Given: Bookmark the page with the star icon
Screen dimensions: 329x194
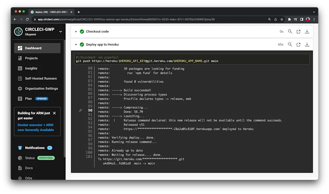Looking at the screenshot, I should point(281,19).
